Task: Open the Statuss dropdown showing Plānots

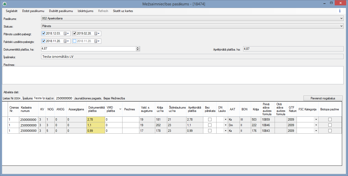Action: pyautogui.click(x=341, y=26)
